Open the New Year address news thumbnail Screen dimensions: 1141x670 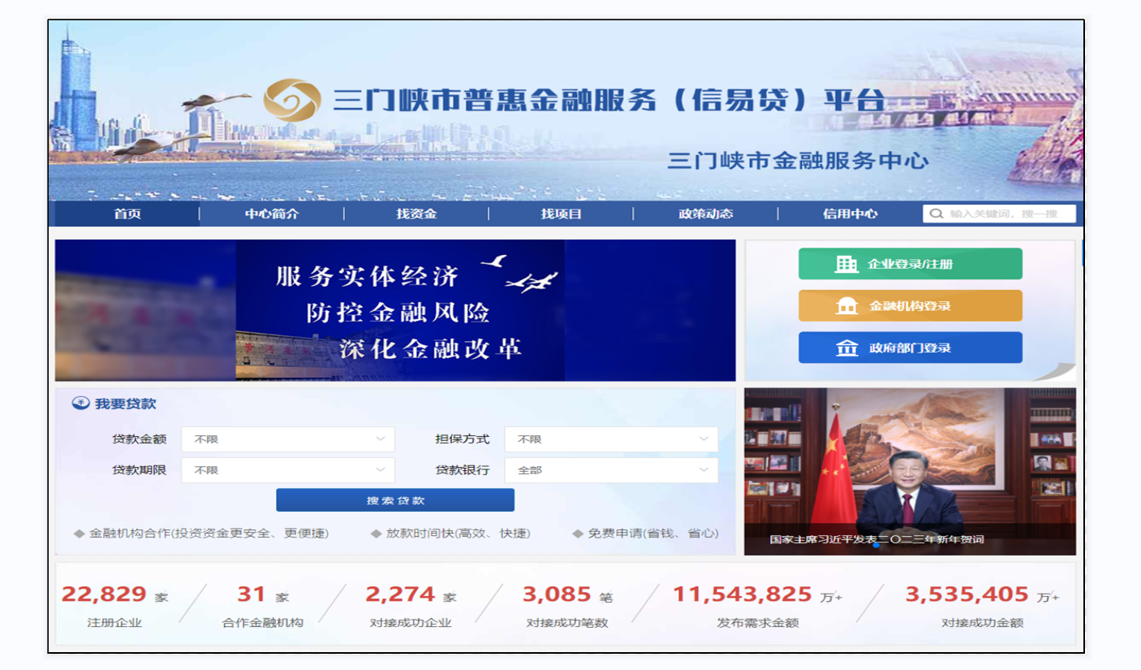910,471
